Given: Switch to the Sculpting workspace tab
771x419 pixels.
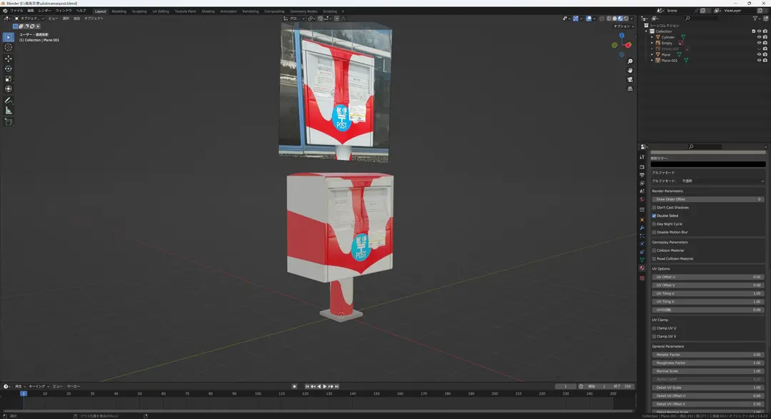Looking at the screenshot, I should tap(139, 11).
